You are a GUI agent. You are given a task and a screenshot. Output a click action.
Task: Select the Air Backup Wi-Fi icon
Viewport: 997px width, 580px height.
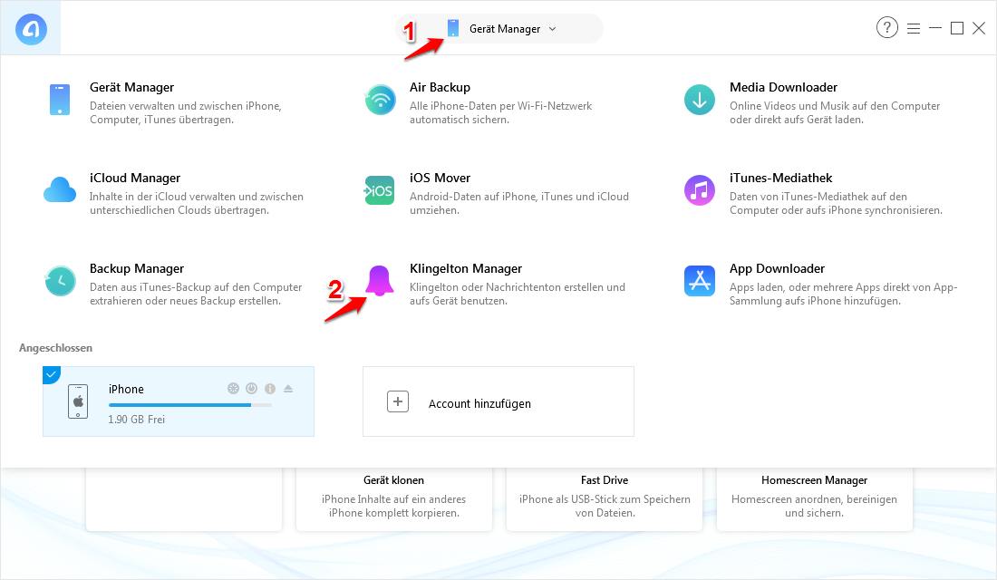[x=381, y=100]
